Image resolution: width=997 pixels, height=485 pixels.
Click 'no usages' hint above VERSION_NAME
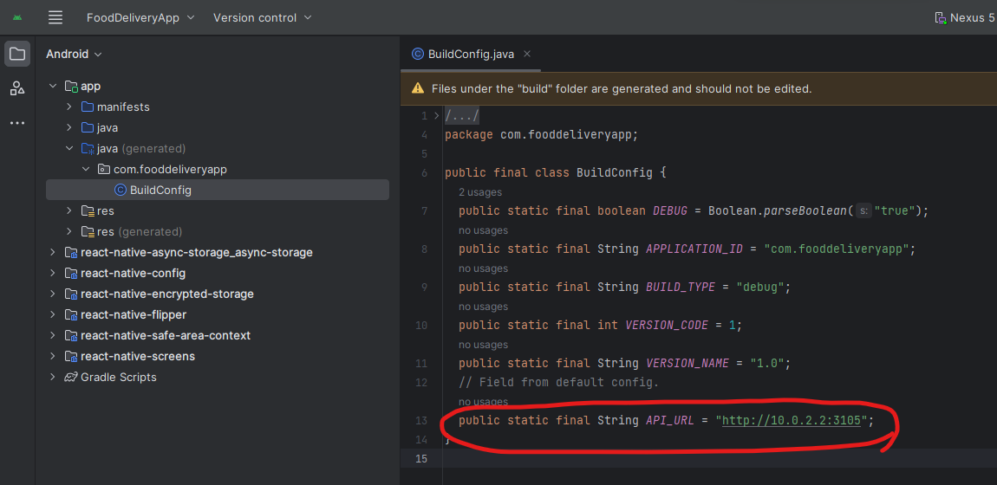pos(483,345)
